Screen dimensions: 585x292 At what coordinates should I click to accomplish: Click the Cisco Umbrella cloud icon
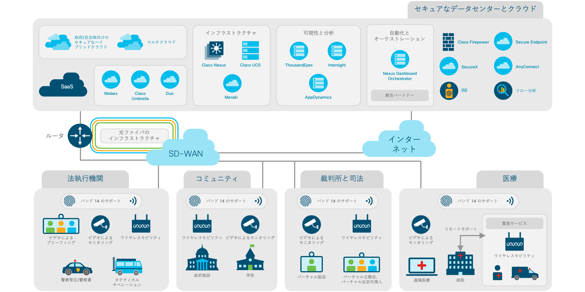point(140,79)
